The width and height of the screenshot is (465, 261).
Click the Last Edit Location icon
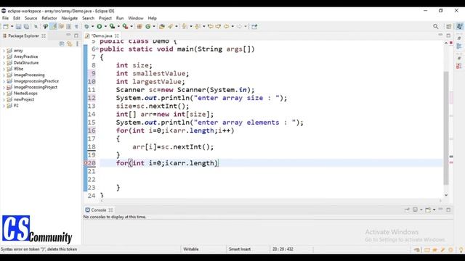pos(211,27)
